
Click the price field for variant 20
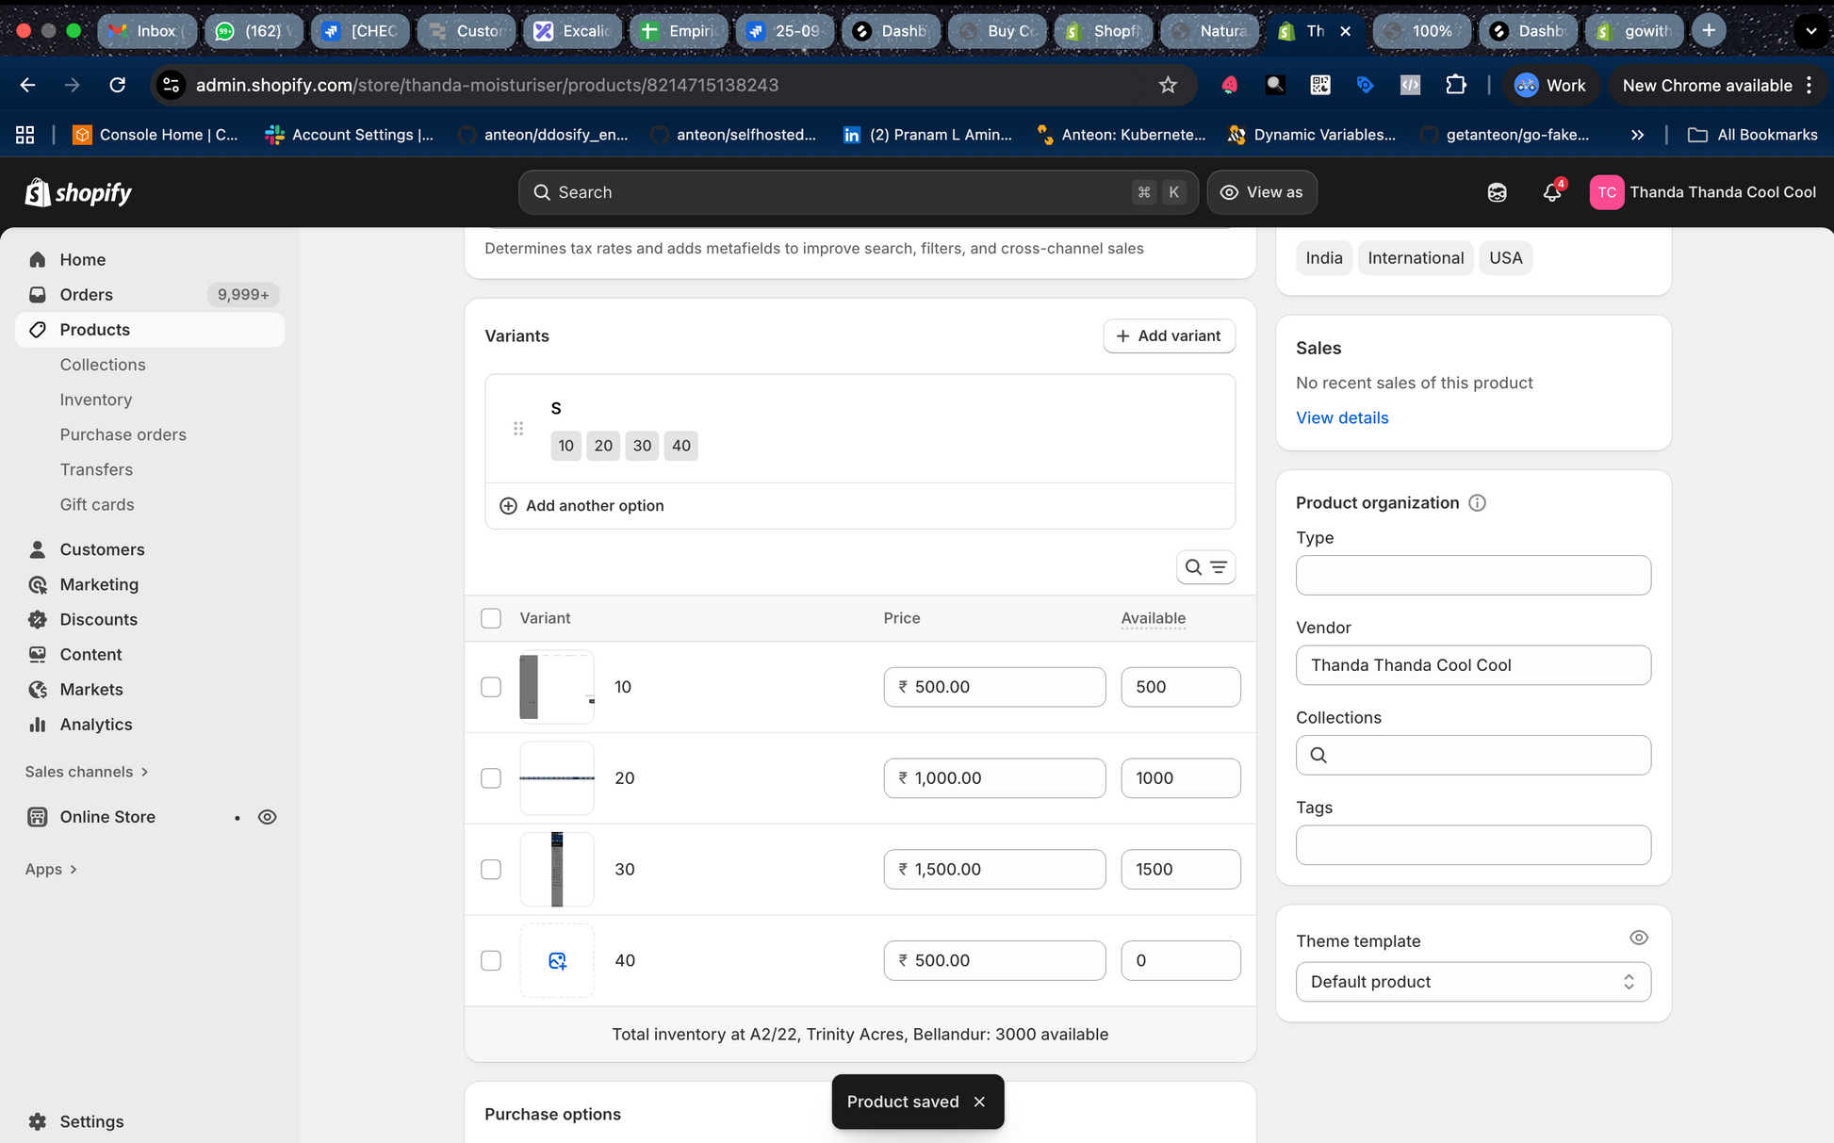[993, 778]
